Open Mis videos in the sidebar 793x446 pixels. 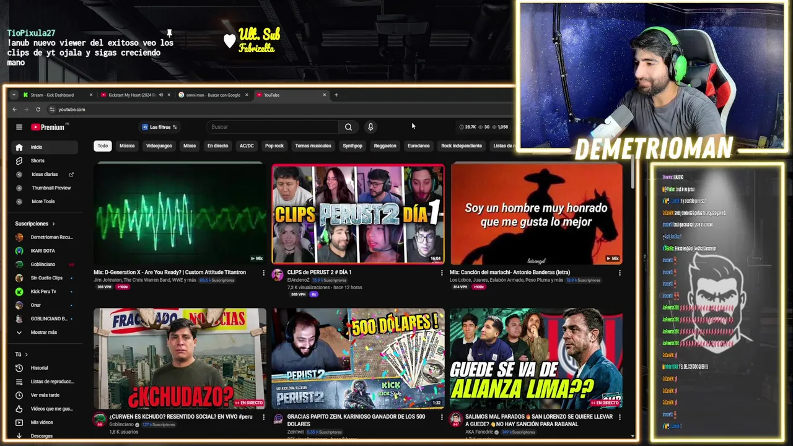[x=43, y=422]
